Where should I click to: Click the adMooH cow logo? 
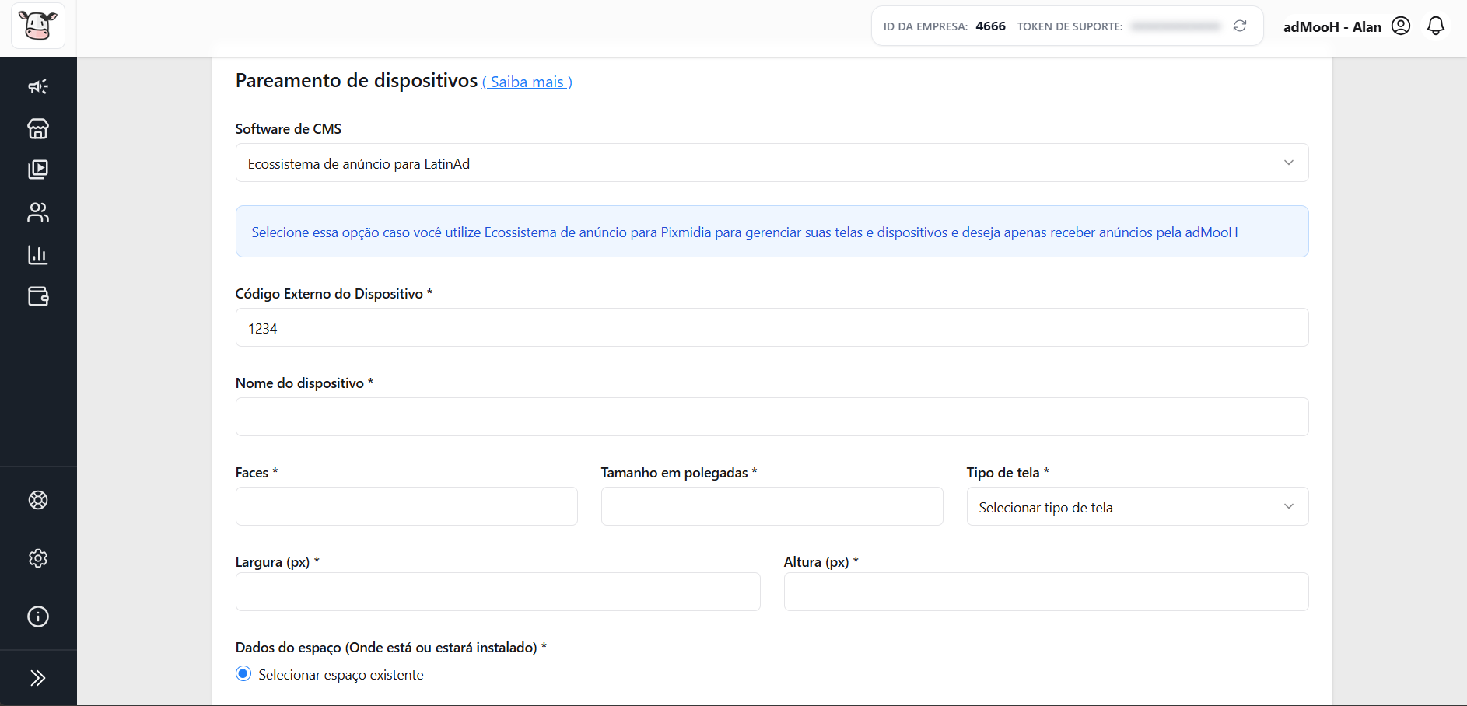tap(37, 26)
